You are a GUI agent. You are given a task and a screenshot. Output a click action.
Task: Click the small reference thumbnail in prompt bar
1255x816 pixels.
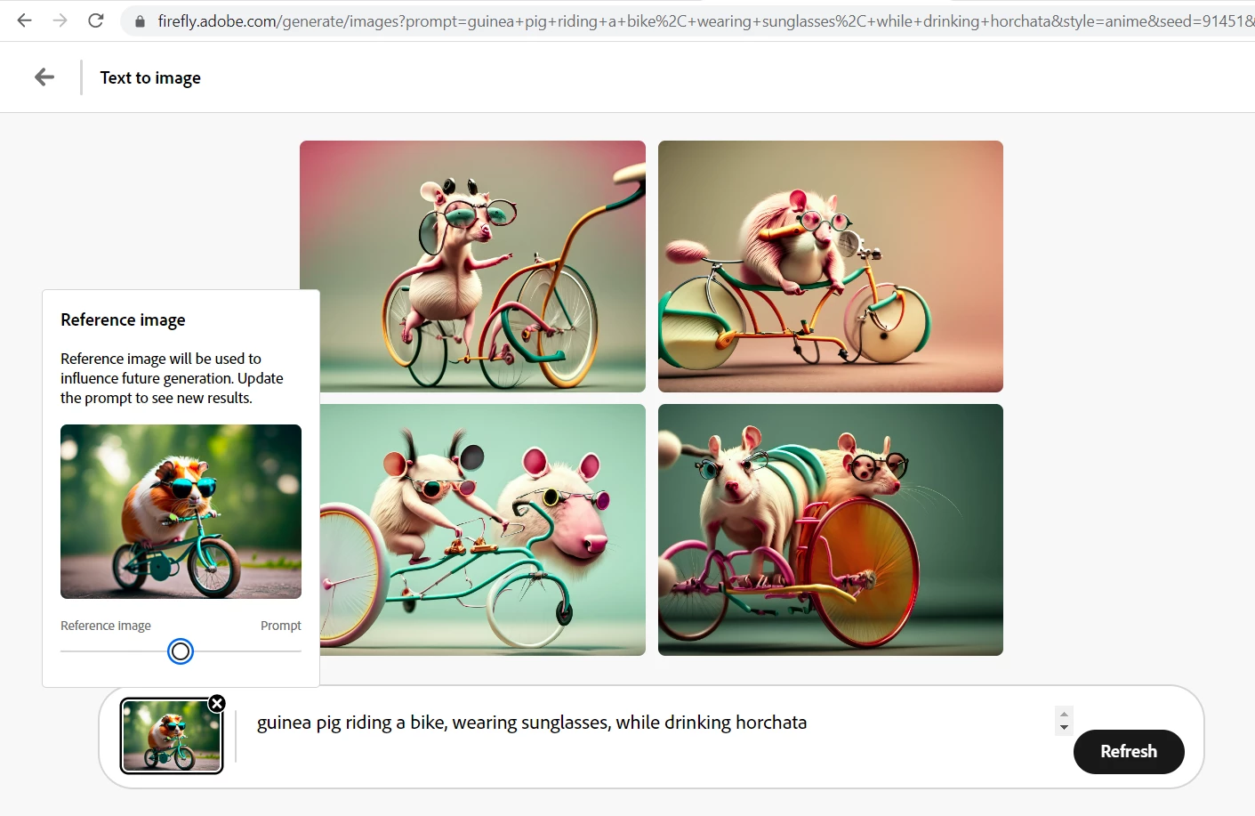172,736
